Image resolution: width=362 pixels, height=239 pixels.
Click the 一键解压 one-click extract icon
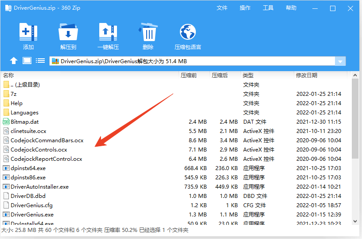[x=108, y=33]
